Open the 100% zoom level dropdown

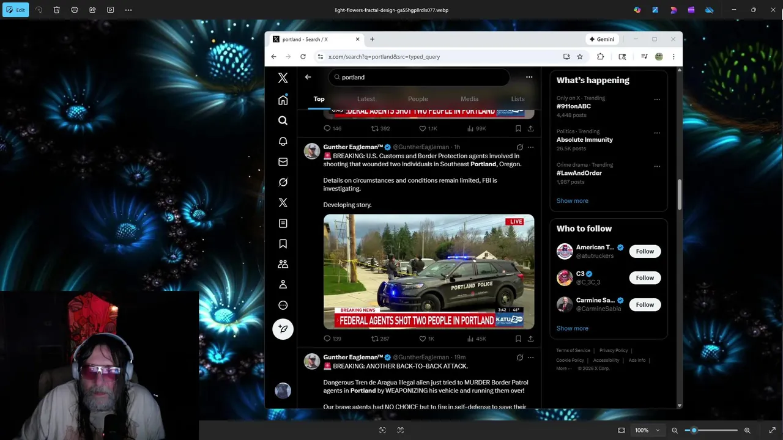(647, 430)
